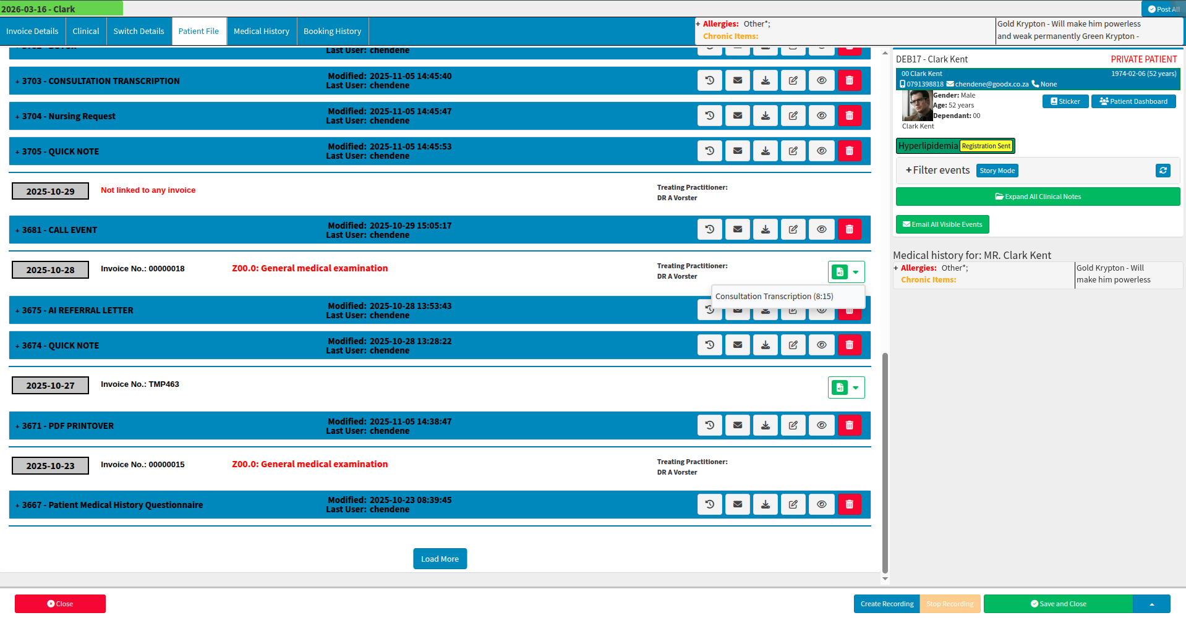This screenshot has height=618, width=1186.
Task: Edit the 3703 Consultation Transcription note
Action: [793, 80]
